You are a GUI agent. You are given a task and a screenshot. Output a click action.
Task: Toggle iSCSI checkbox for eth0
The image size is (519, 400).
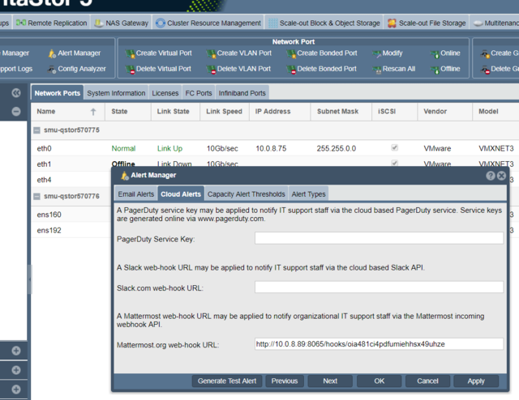tap(394, 147)
